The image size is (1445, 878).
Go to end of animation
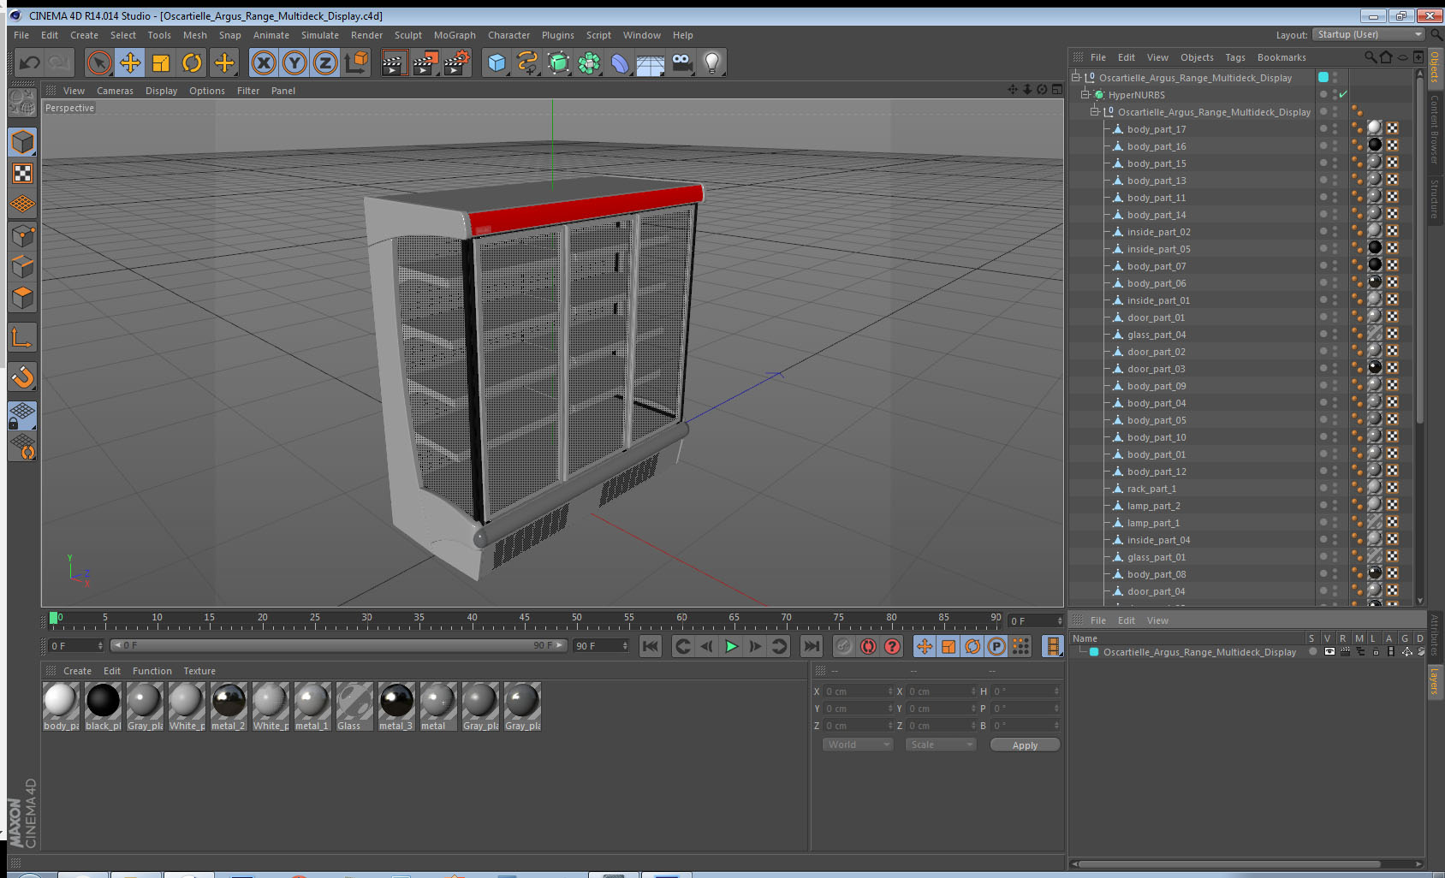click(x=812, y=646)
